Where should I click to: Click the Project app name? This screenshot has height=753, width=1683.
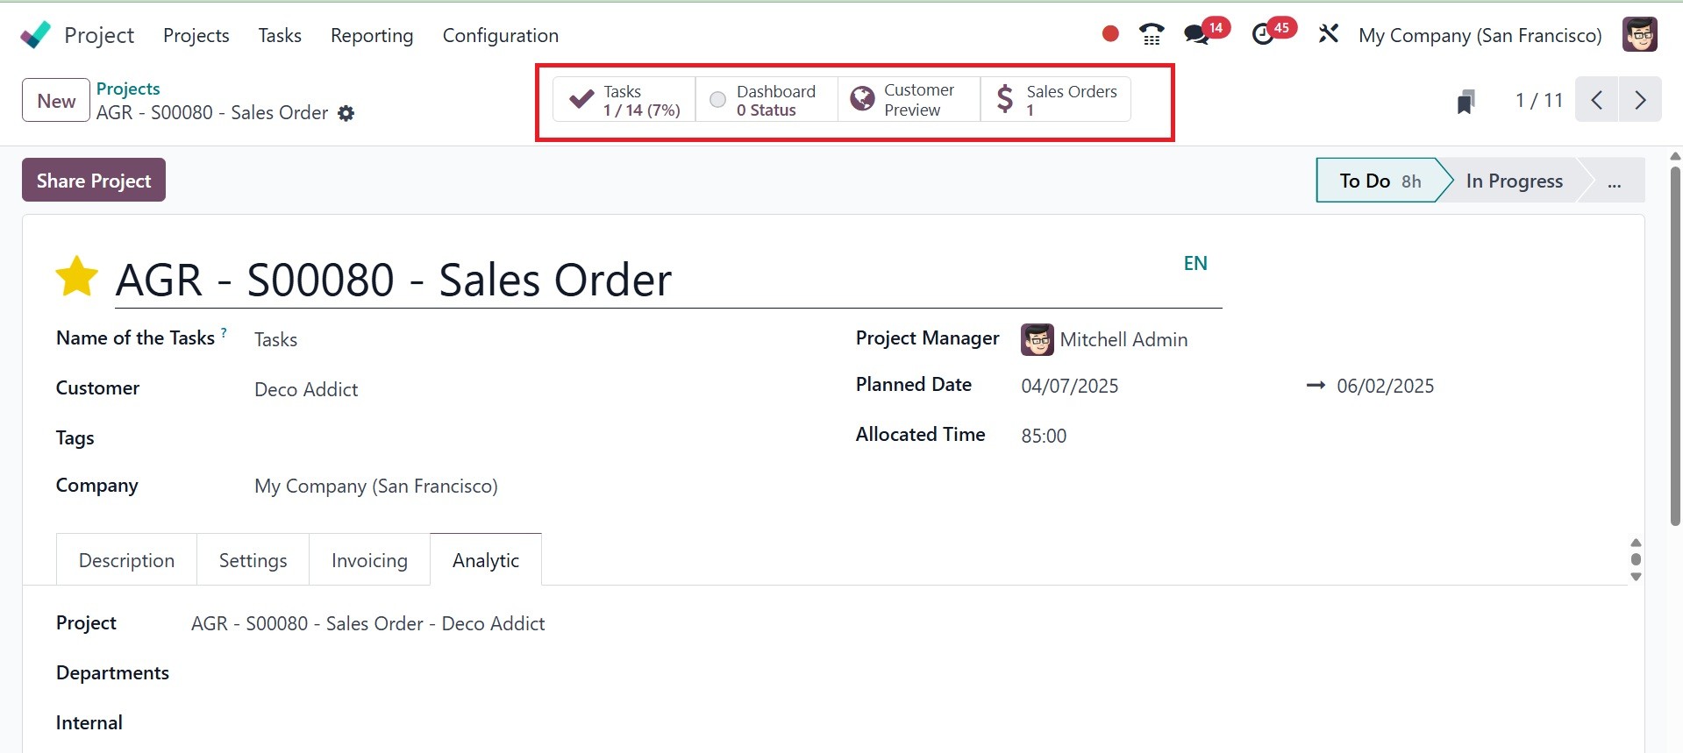pos(99,35)
